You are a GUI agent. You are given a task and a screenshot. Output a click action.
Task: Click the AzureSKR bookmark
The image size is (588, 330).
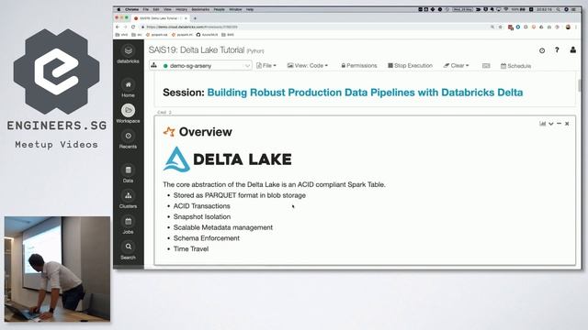[207, 35]
